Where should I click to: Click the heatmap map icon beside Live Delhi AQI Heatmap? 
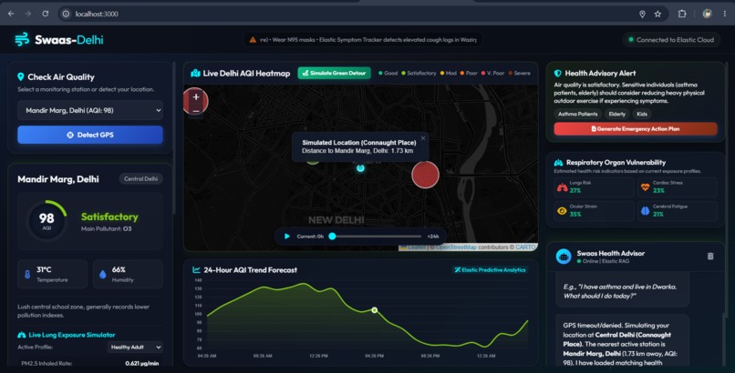point(195,73)
